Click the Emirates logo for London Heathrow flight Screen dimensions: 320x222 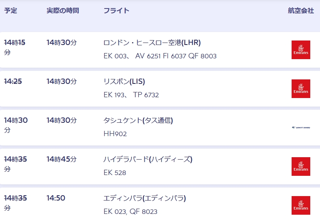point(301,50)
